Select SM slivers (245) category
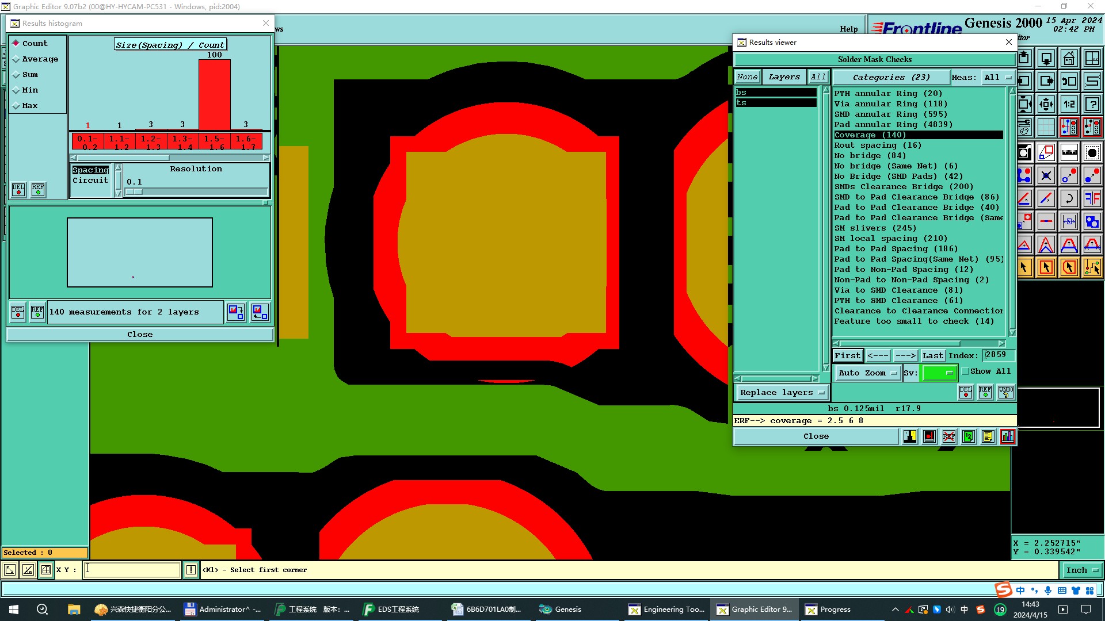This screenshot has width=1105, height=621. tap(875, 228)
